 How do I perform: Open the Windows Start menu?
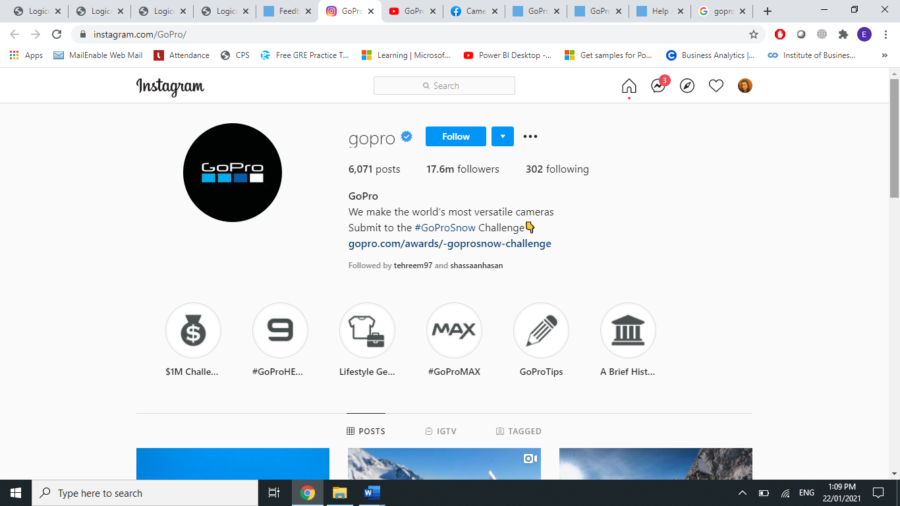click(16, 493)
